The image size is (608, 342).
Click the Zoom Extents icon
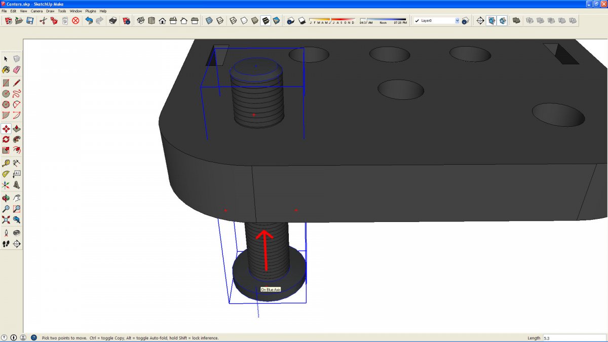[x=6, y=220]
